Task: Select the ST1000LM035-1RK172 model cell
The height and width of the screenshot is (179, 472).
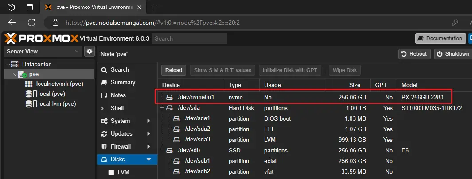Action: [x=432, y=108]
